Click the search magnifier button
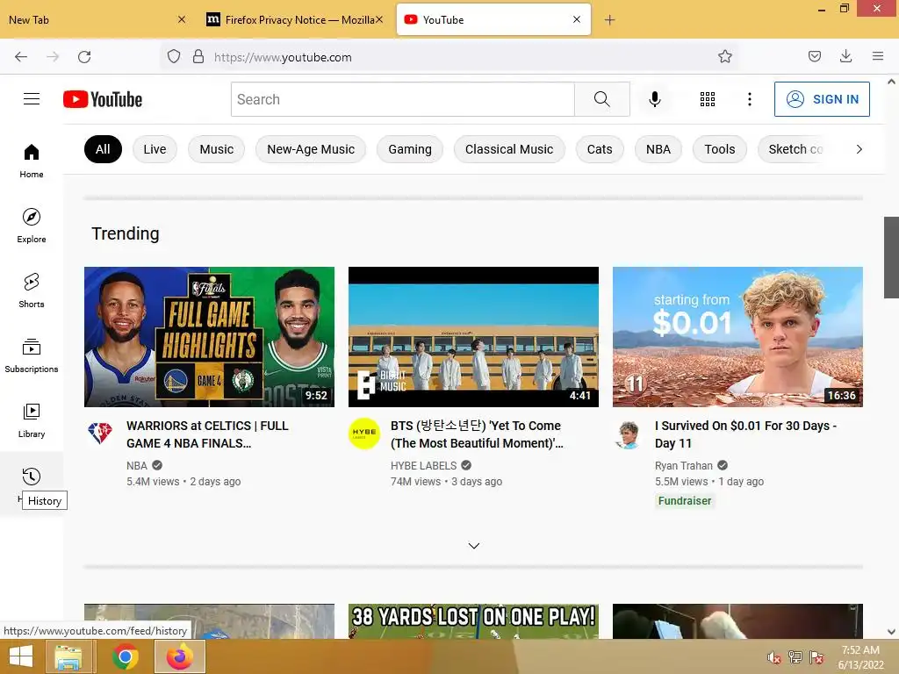The image size is (899, 674). pyautogui.click(x=602, y=99)
